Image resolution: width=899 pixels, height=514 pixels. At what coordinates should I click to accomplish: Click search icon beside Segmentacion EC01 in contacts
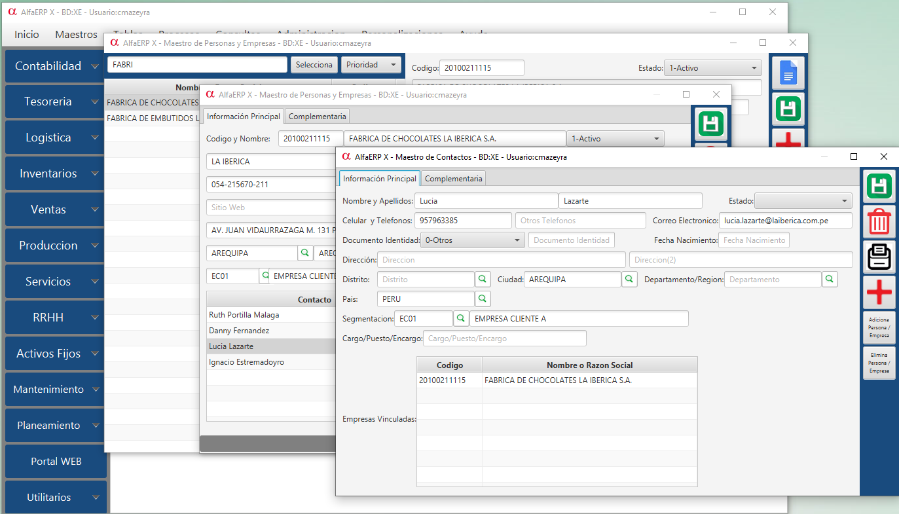[x=461, y=319]
